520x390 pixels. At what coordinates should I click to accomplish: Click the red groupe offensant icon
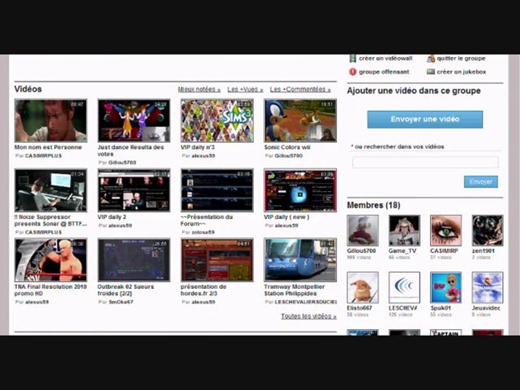(x=353, y=71)
